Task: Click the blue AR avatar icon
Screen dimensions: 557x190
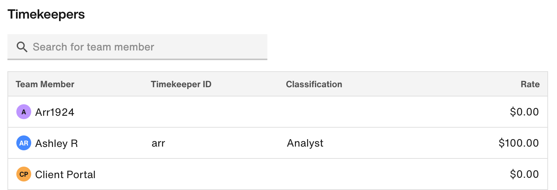Action: pos(24,143)
